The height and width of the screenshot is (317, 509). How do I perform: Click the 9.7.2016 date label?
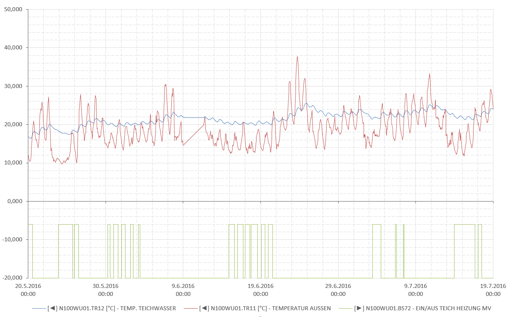tap(415, 286)
